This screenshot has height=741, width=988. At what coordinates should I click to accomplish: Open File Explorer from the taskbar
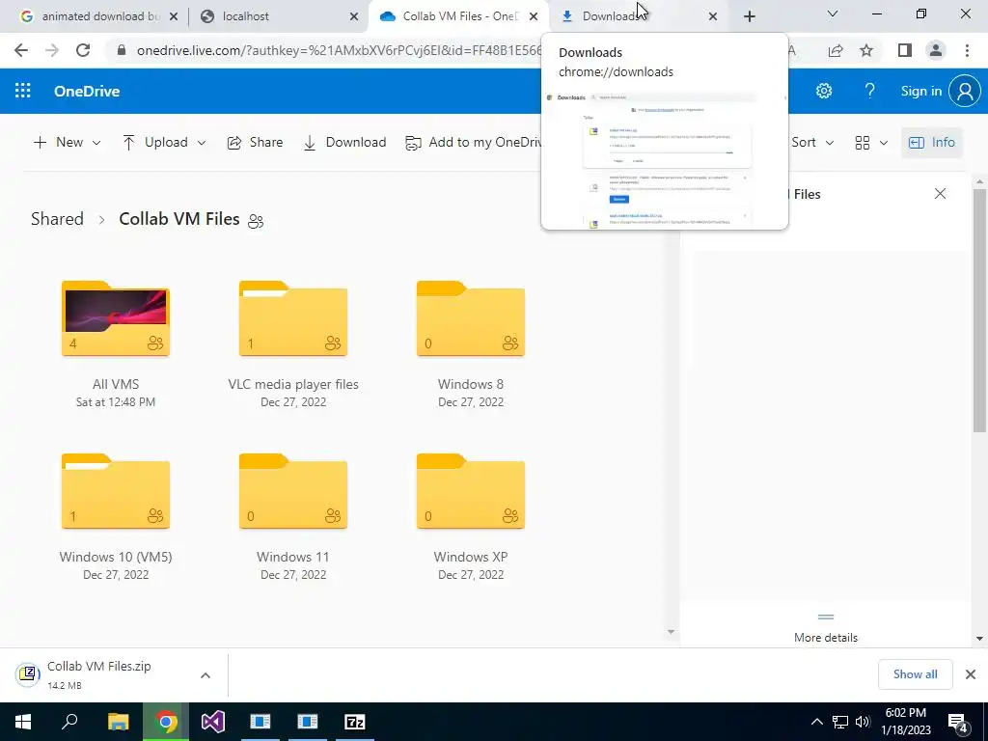click(x=118, y=722)
